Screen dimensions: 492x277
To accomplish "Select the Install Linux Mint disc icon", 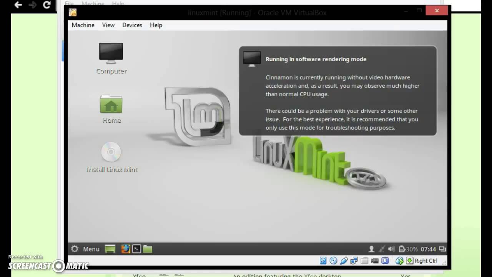I will pyautogui.click(x=111, y=157).
